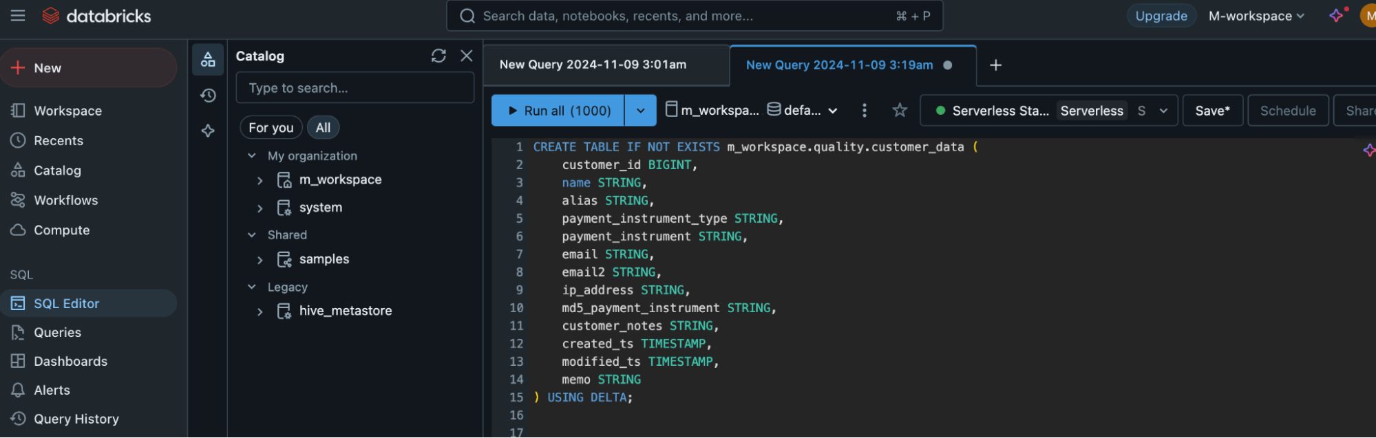Close the Catalog panel
Screen dimensions: 1376x438
click(467, 56)
